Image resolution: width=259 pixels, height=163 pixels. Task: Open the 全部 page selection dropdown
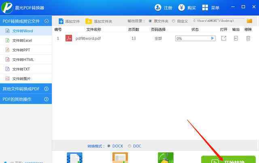point(158,38)
